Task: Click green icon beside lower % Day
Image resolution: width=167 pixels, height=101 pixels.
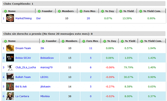Action: [x=105, y=41]
